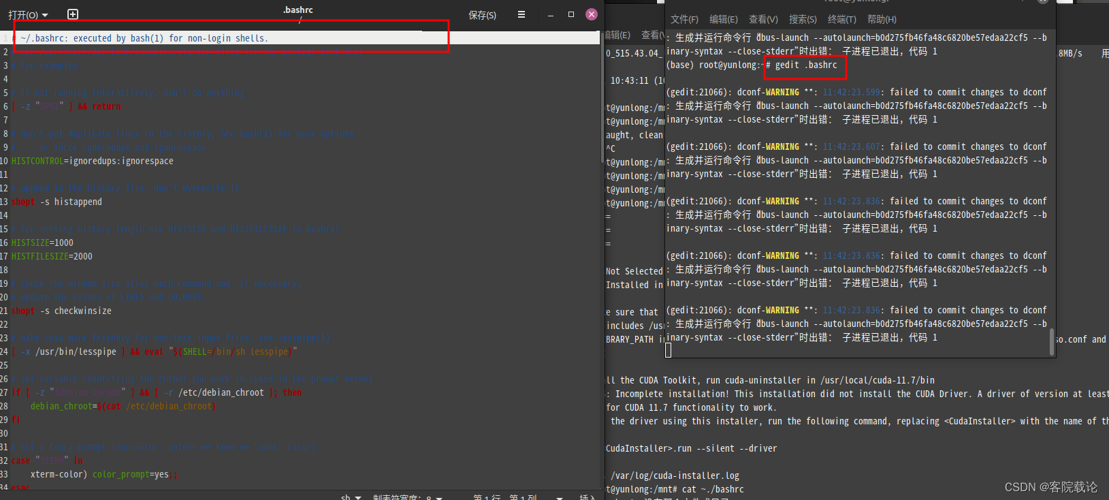Open the 制表符宽度 tab width dropdown
Viewport: 1109px width, 500px height.
tap(407, 497)
